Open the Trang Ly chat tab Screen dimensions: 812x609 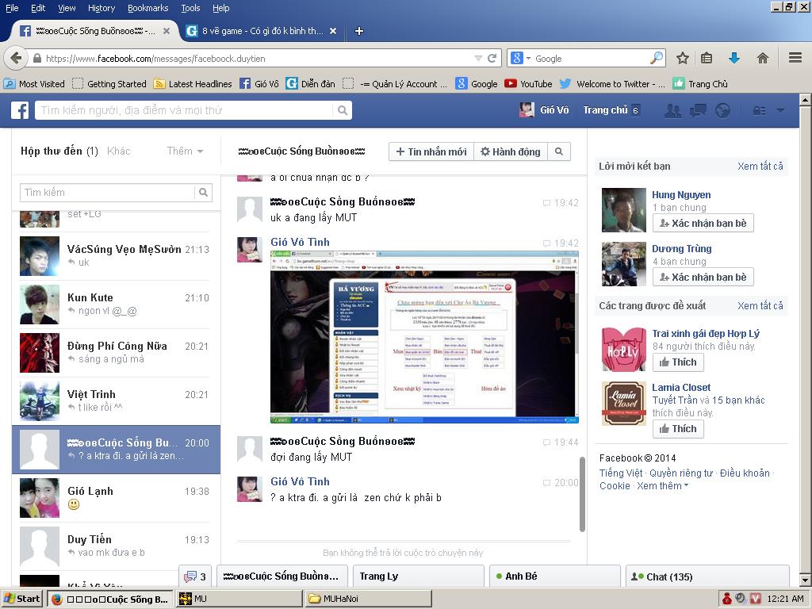point(419,576)
